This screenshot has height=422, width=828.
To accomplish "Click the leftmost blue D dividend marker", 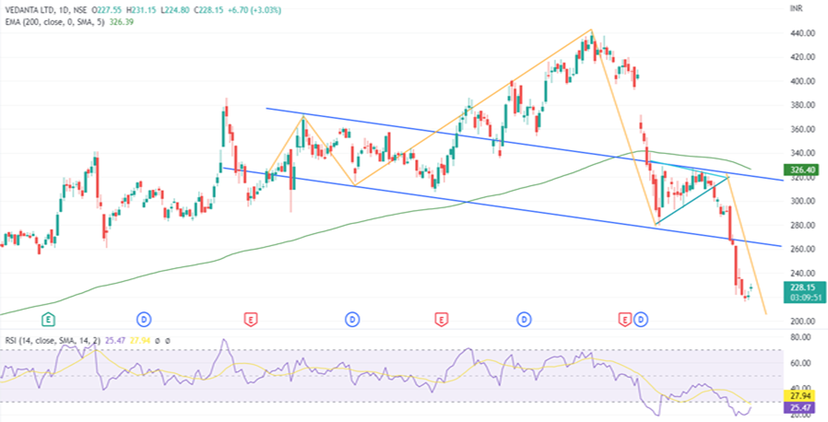I will [144, 319].
